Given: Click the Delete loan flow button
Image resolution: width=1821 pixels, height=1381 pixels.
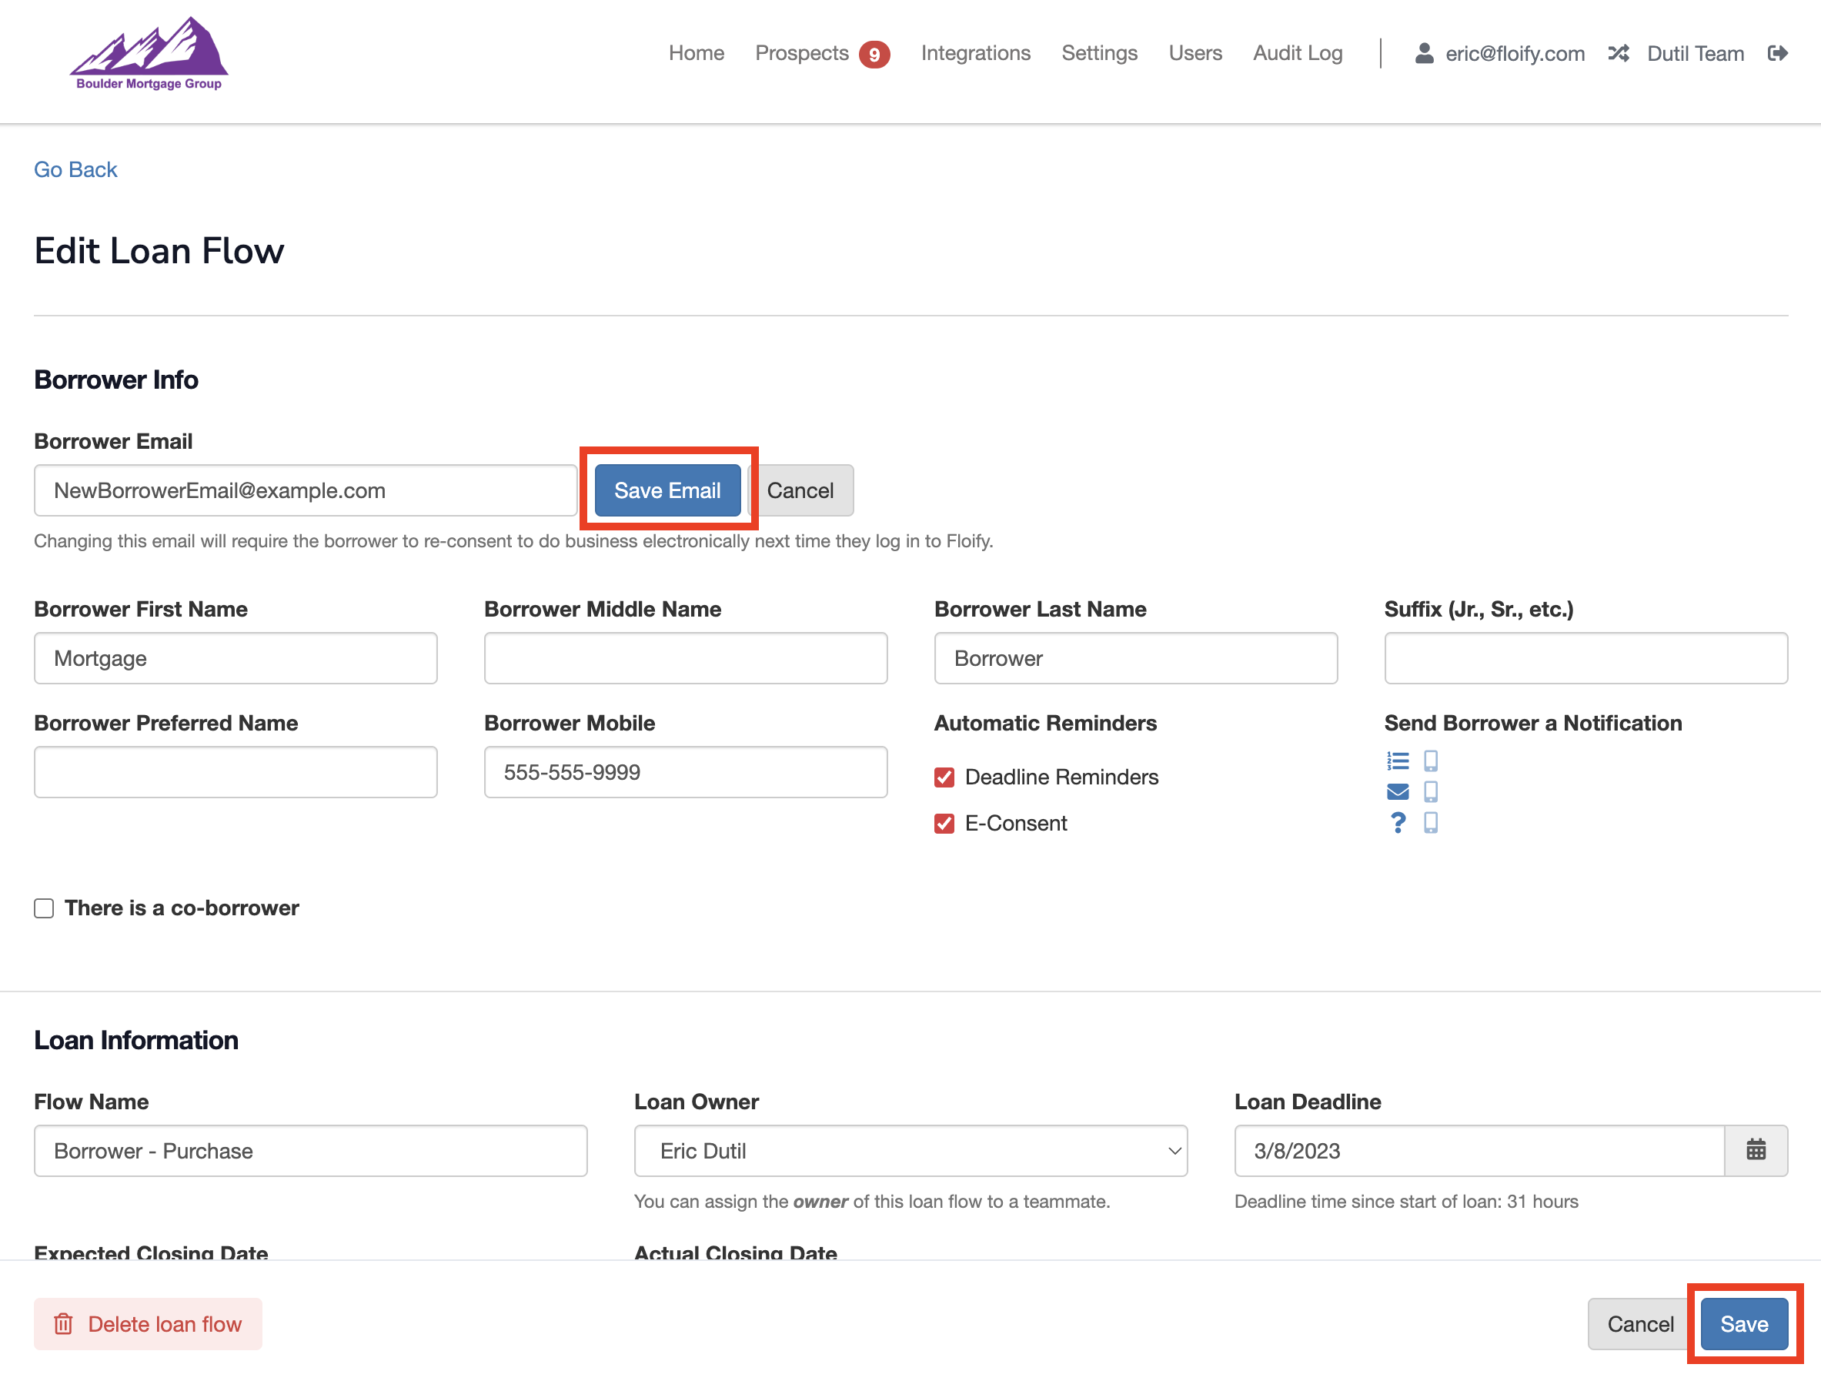Looking at the screenshot, I should click(149, 1323).
